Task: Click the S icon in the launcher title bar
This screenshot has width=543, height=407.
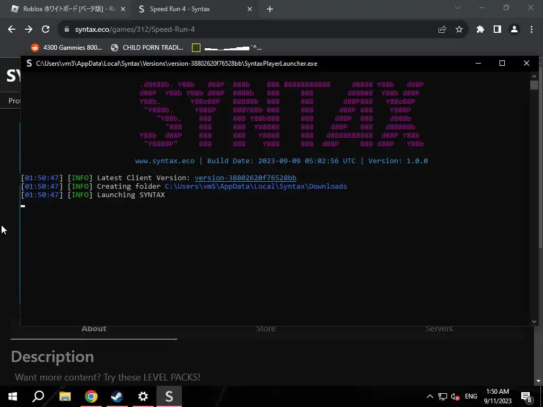Action: (x=29, y=64)
